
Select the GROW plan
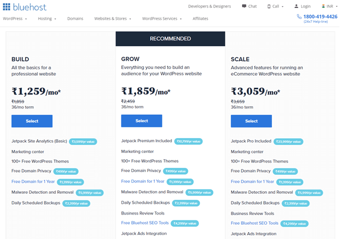pos(142,121)
